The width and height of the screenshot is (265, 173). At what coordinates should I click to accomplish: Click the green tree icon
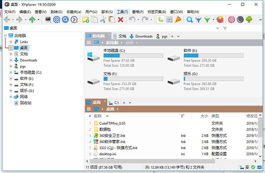249,19
